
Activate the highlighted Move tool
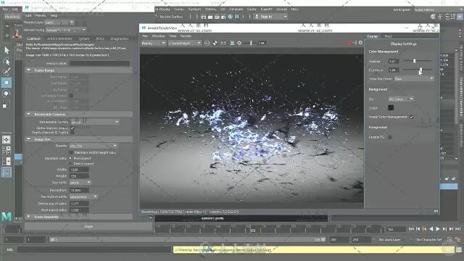tap(7, 83)
